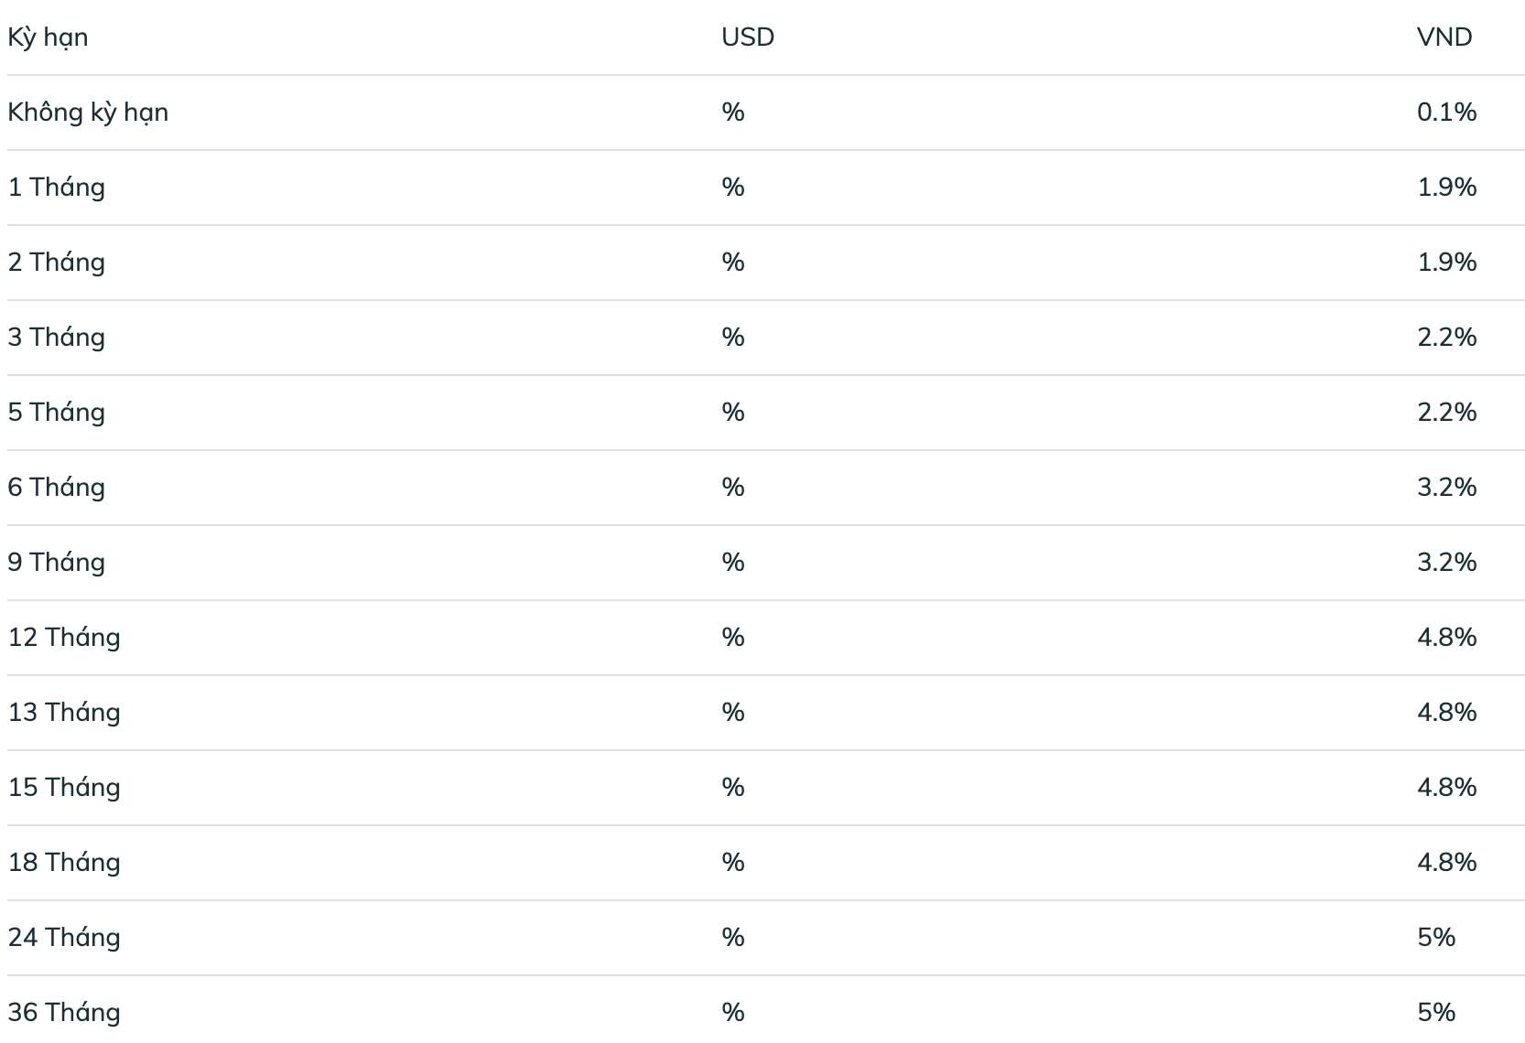Click the VND column header
This screenshot has width=1525, height=1043.
click(x=1444, y=38)
